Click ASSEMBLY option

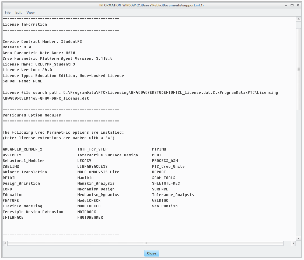(x=12, y=155)
